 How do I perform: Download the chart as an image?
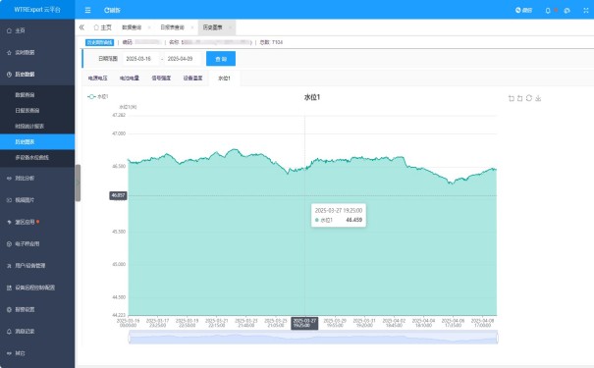point(538,98)
